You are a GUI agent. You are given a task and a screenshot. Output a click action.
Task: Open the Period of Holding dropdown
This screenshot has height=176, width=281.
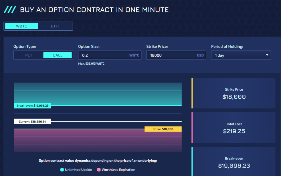pyautogui.click(x=241, y=55)
